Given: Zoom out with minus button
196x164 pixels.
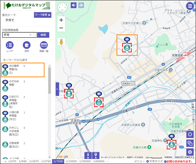Looking at the screenshot, I should click(x=61, y=28).
